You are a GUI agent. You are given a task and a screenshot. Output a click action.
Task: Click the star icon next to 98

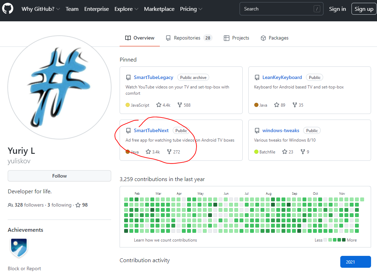click(x=78, y=205)
